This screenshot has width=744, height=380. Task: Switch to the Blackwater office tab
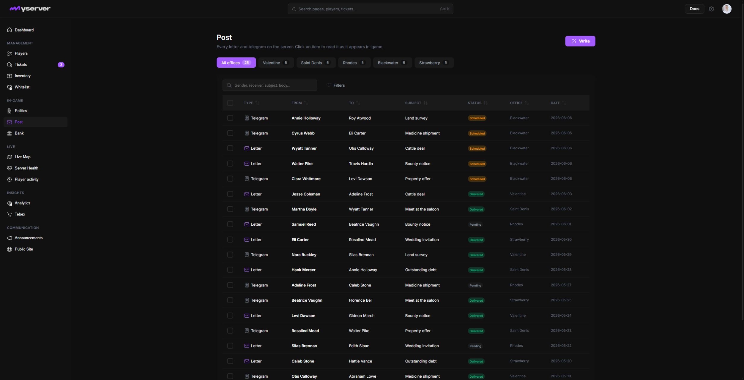[x=393, y=63]
